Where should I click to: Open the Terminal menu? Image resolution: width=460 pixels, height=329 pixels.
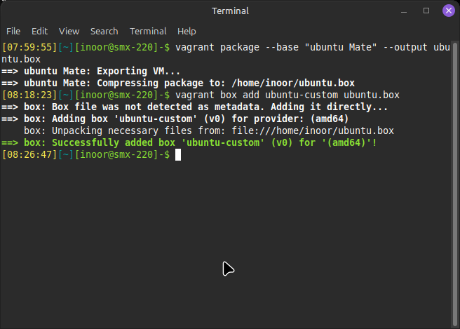tap(148, 31)
